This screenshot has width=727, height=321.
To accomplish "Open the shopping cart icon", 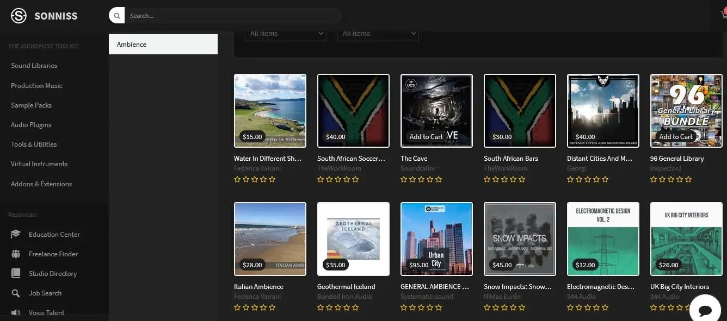I will [723, 15].
